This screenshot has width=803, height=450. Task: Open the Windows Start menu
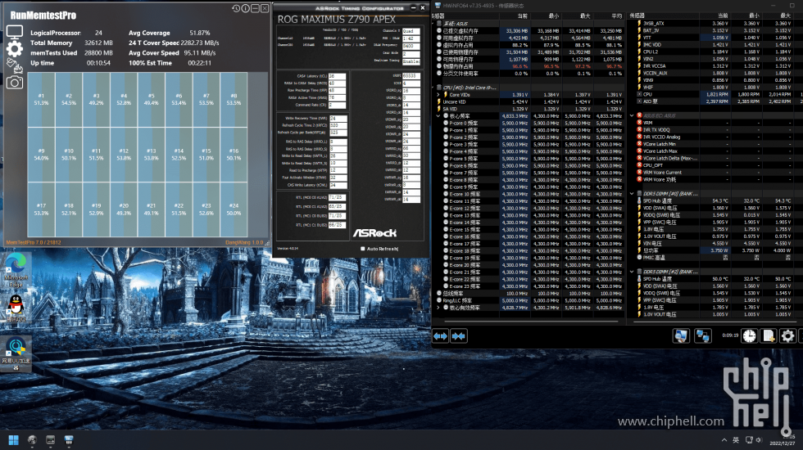(13, 440)
